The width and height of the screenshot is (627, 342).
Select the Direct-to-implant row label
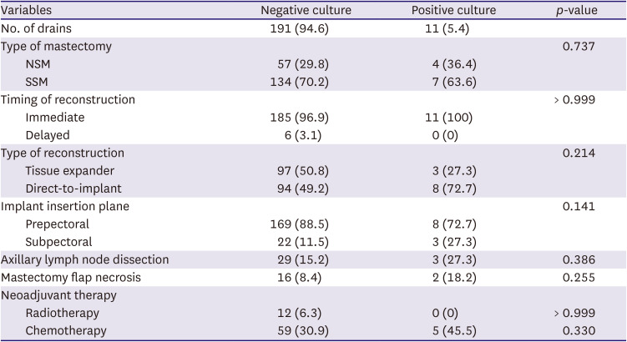73,188
